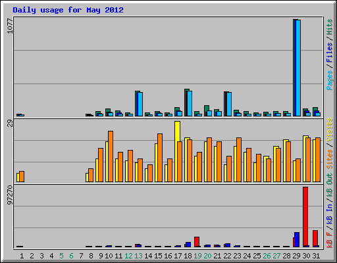
Task: Click the green 'Hits' legend label
Action: (x=329, y=27)
